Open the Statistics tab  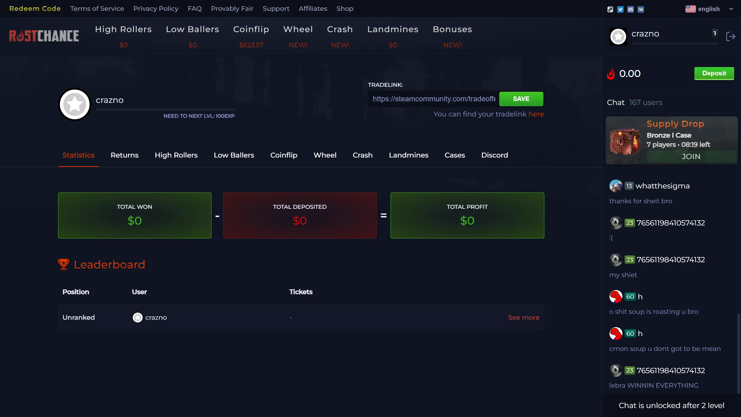point(78,155)
